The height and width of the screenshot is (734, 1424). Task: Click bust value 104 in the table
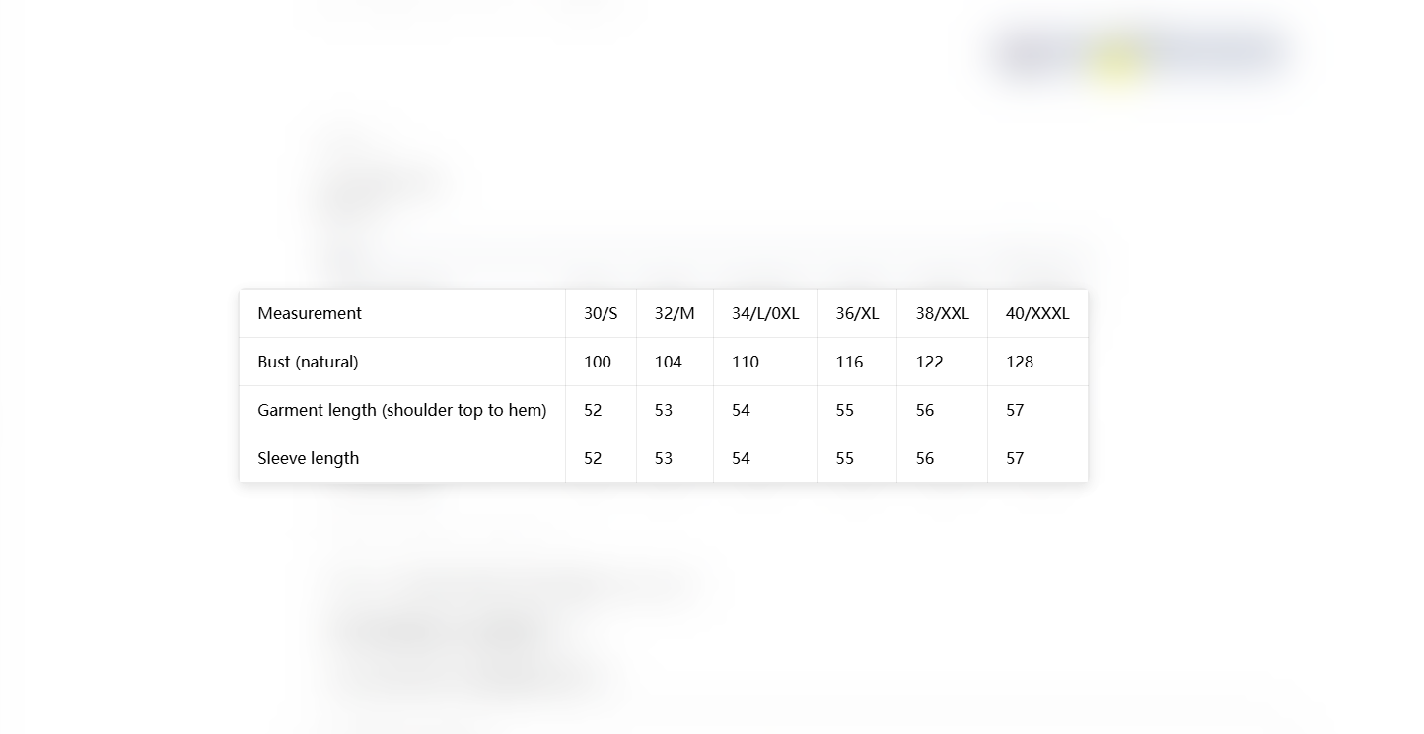point(676,362)
